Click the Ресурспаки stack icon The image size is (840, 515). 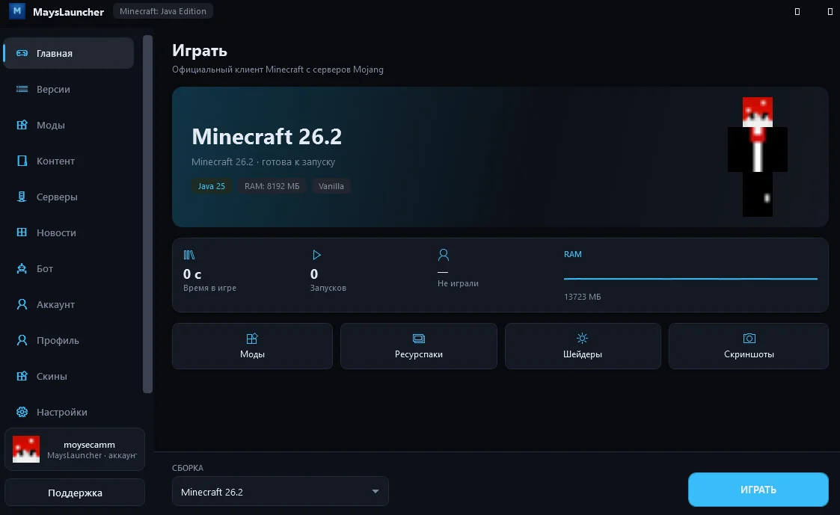click(418, 339)
